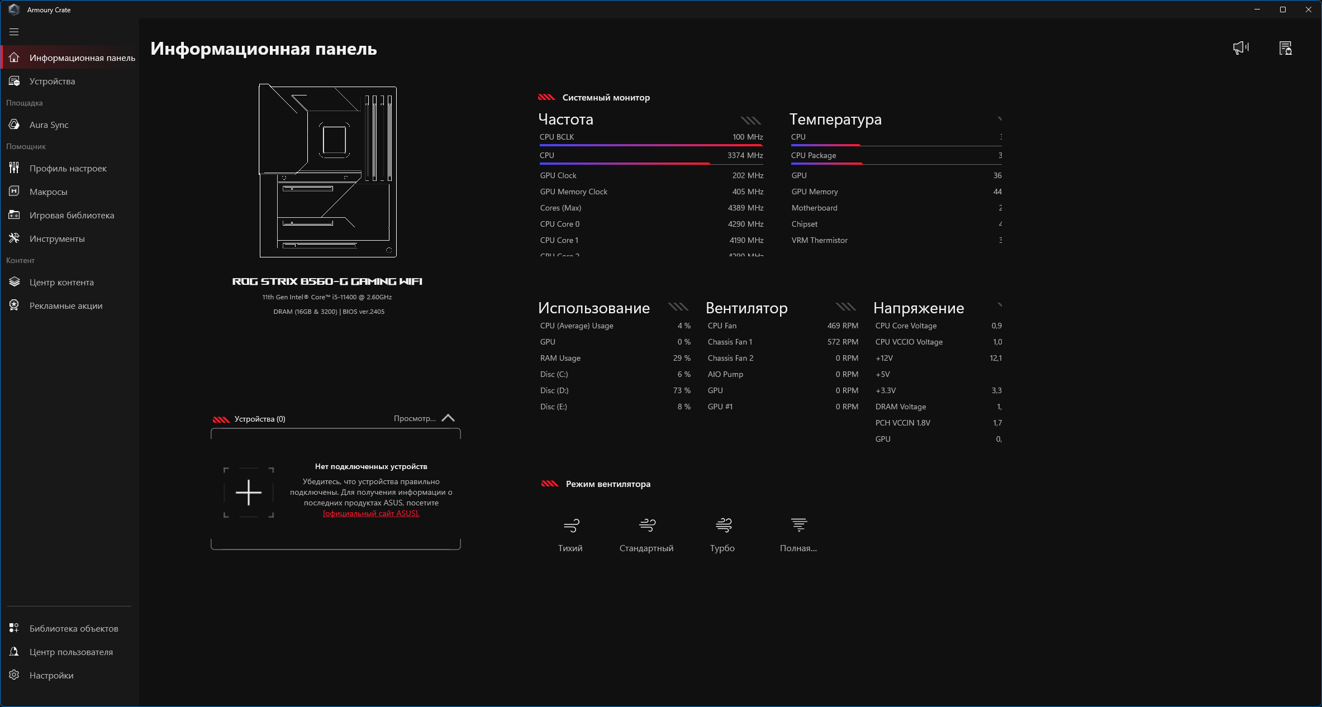This screenshot has width=1322, height=707.
Task: Click the home icon beside Информационная панель
Action: [15, 58]
